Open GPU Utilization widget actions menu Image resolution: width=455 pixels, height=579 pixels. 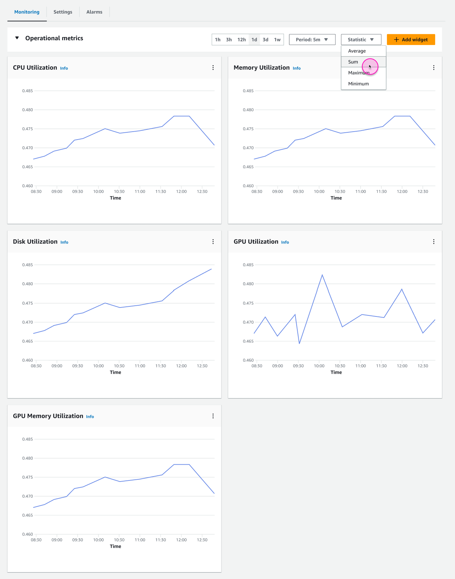pyautogui.click(x=433, y=242)
